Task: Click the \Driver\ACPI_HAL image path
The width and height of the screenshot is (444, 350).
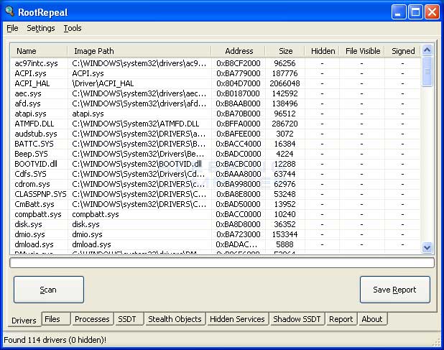Action: tap(103, 83)
